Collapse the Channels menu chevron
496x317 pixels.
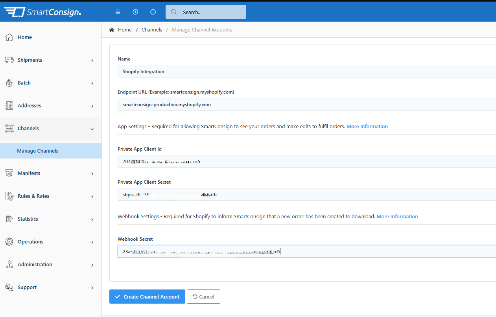pyautogui.click(x=92, y=129)
